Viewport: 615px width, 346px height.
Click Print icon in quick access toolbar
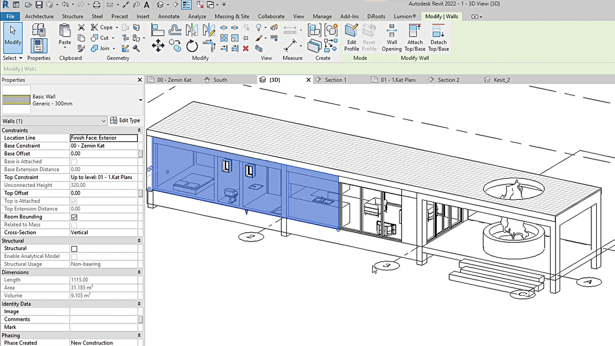pyautogui.click(x=96, y=4)
